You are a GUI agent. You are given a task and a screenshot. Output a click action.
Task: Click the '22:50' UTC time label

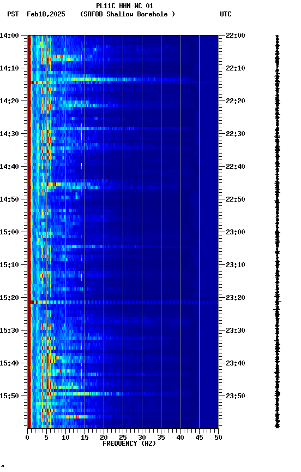pos(236,199)
